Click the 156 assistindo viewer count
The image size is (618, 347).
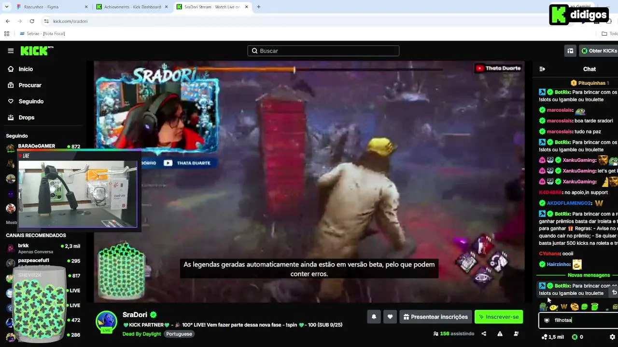[x=454, y=334]
